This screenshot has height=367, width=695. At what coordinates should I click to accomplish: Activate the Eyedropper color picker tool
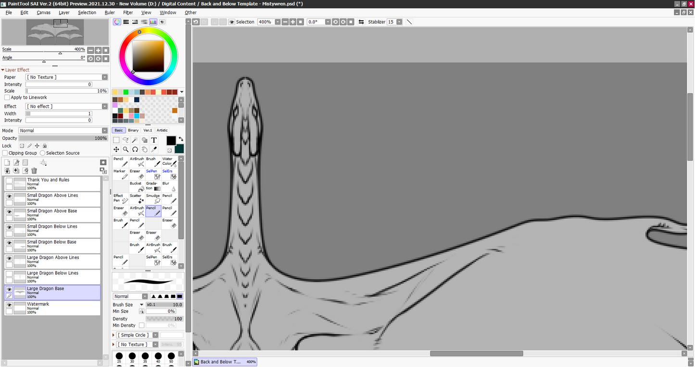point(154,149)
